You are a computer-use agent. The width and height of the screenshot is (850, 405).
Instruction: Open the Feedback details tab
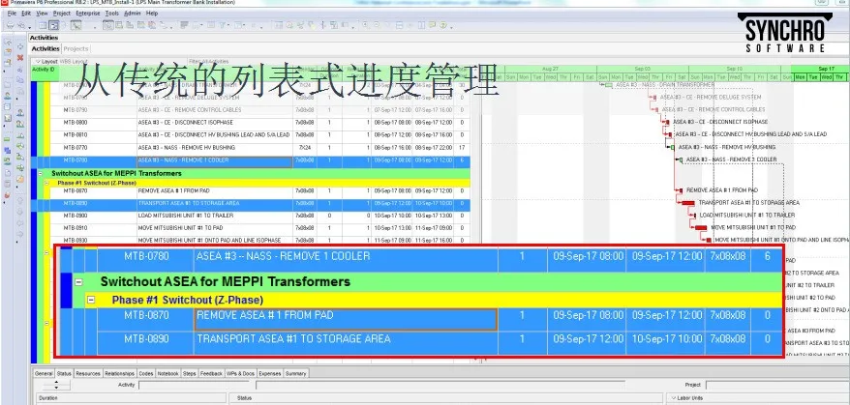pos(211,374)
